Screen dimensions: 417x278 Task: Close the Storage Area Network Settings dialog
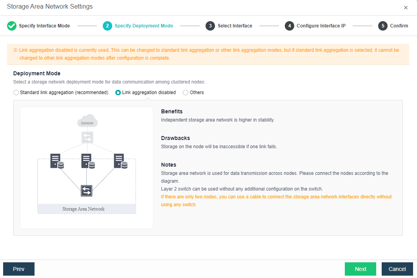point(406,7)
